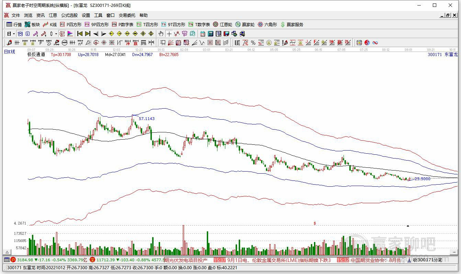This screenshot has width=461, height=274.
Task: Open the 帮助 menu
Action: coord(144,15)
